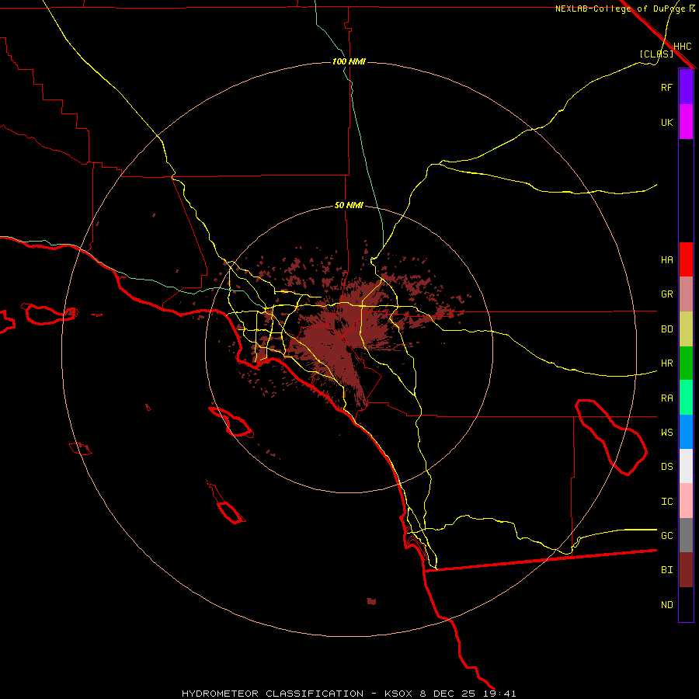699x699 pixels.
Task: Click the 50 NMI range ring label
Action: pos(349,206)
